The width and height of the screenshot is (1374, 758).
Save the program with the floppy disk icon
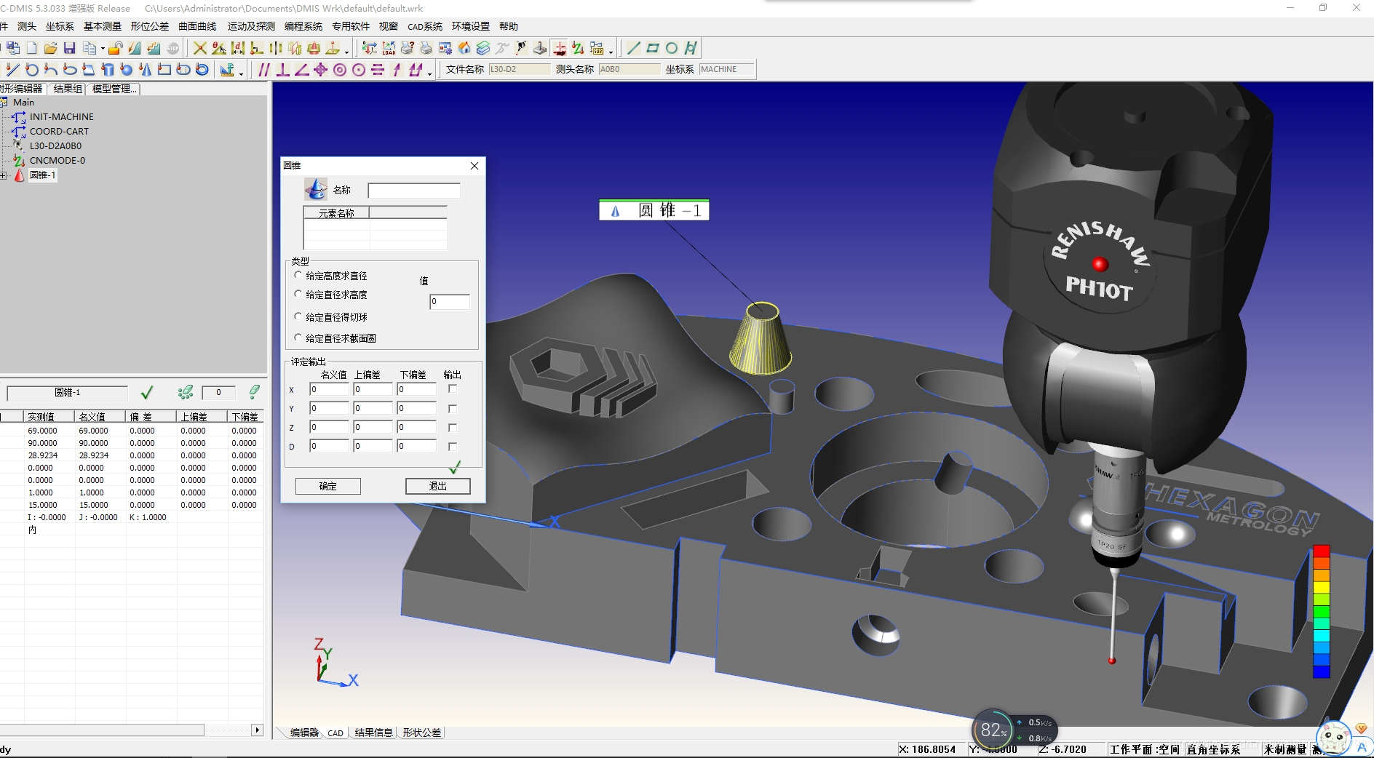70,48
